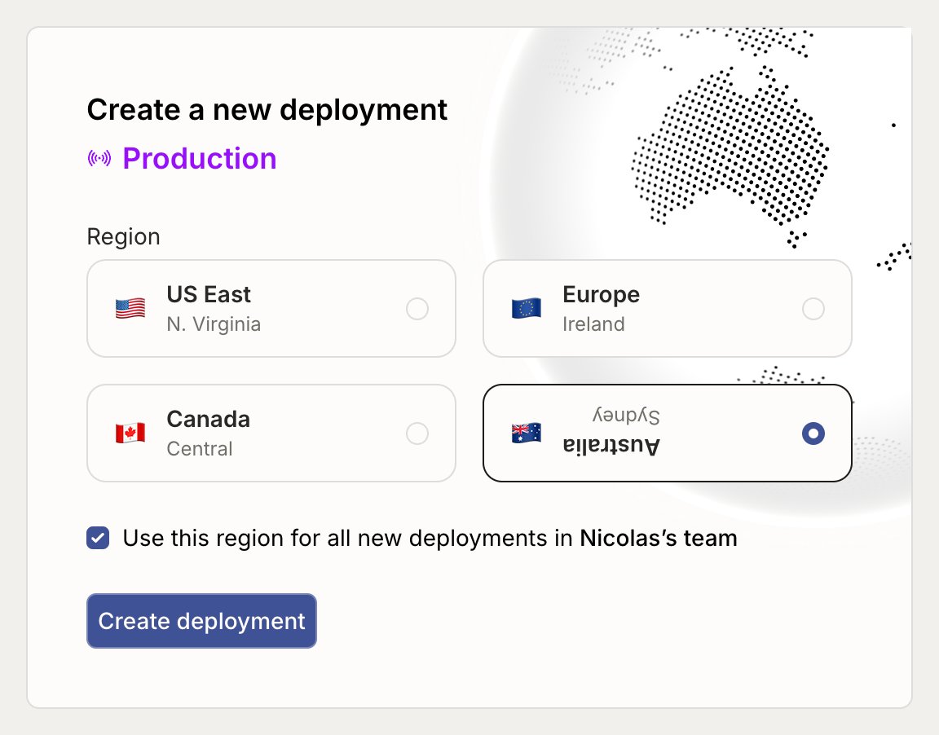
Task: Click the selected Australia radio button
Action: pos(813,434)
